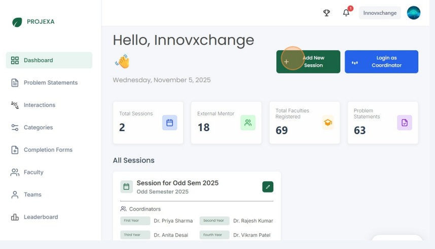
Task: Open the notifications bell
Action: (x=346, y=13)
